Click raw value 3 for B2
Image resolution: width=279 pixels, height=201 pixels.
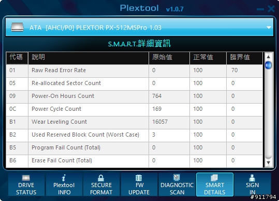coord(154,135)
